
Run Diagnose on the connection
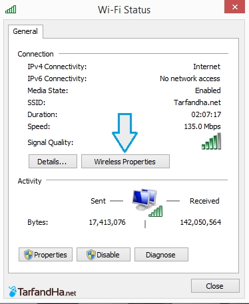[161, 255]
